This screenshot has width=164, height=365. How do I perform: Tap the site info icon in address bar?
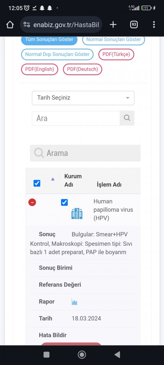(x=27, y=25)
